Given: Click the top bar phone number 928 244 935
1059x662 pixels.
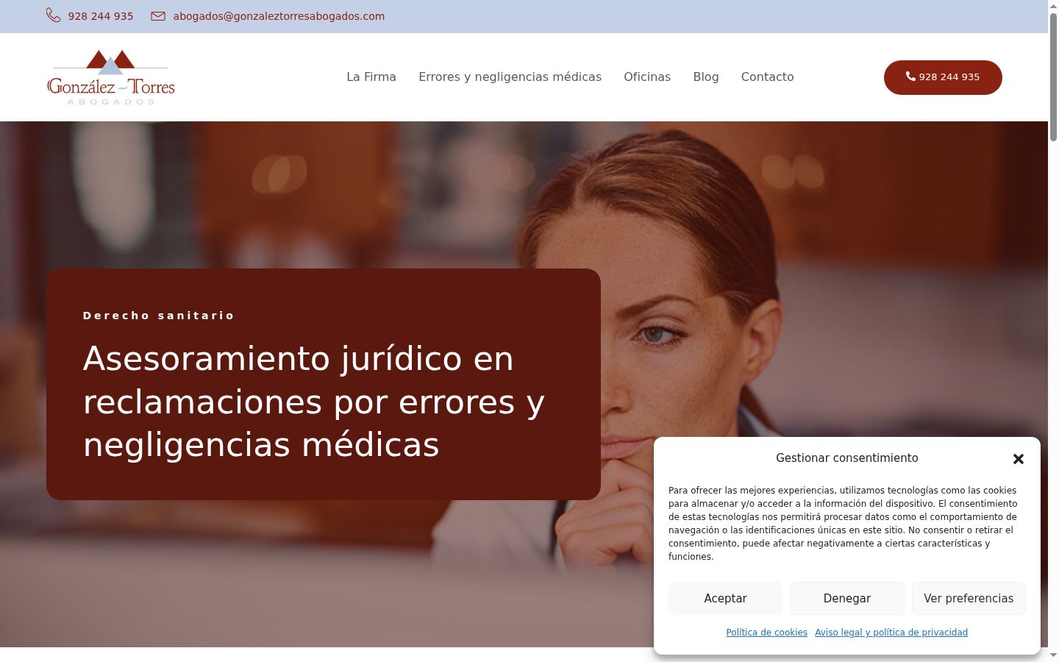Looking at the screenshot, I should tap(101, 16).
